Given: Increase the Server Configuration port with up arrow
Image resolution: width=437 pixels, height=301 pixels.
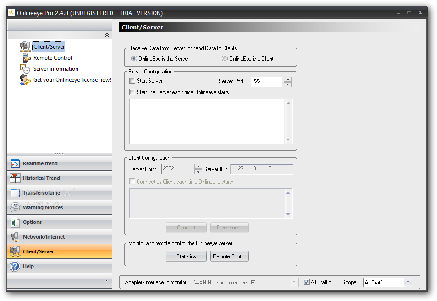Looking at the screenshot, I should click(x=288, y=79).
